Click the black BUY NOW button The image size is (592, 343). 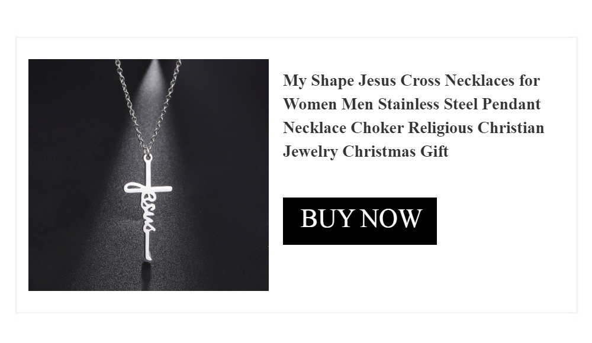point(360,221)
